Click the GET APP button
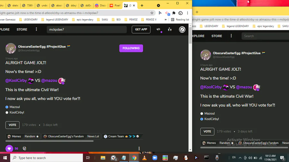The width and height of the screenshot is (289, 162). pos(141,29)
